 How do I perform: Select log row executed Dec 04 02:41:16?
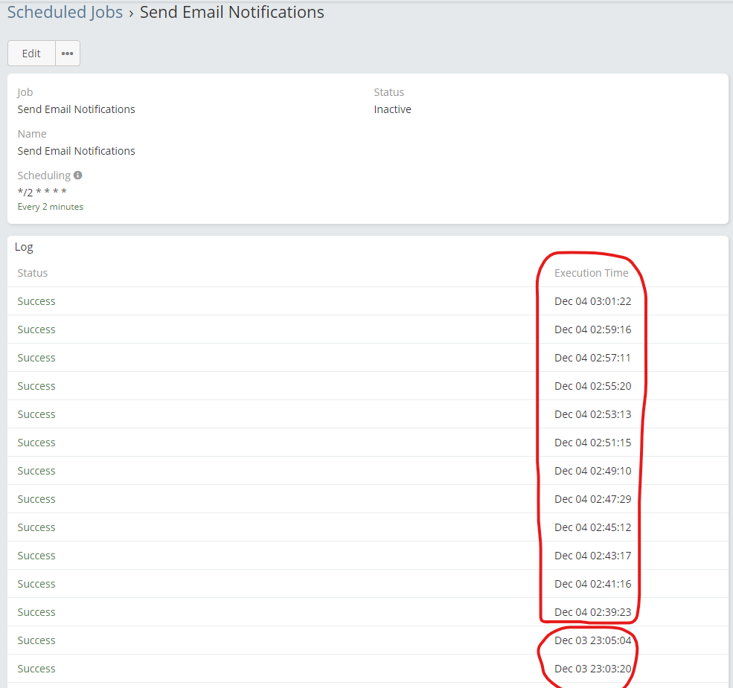tap(592, 584)
